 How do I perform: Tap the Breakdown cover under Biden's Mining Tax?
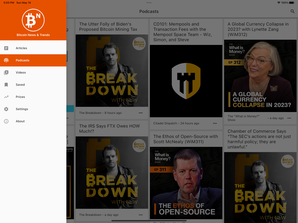(112, 70)
